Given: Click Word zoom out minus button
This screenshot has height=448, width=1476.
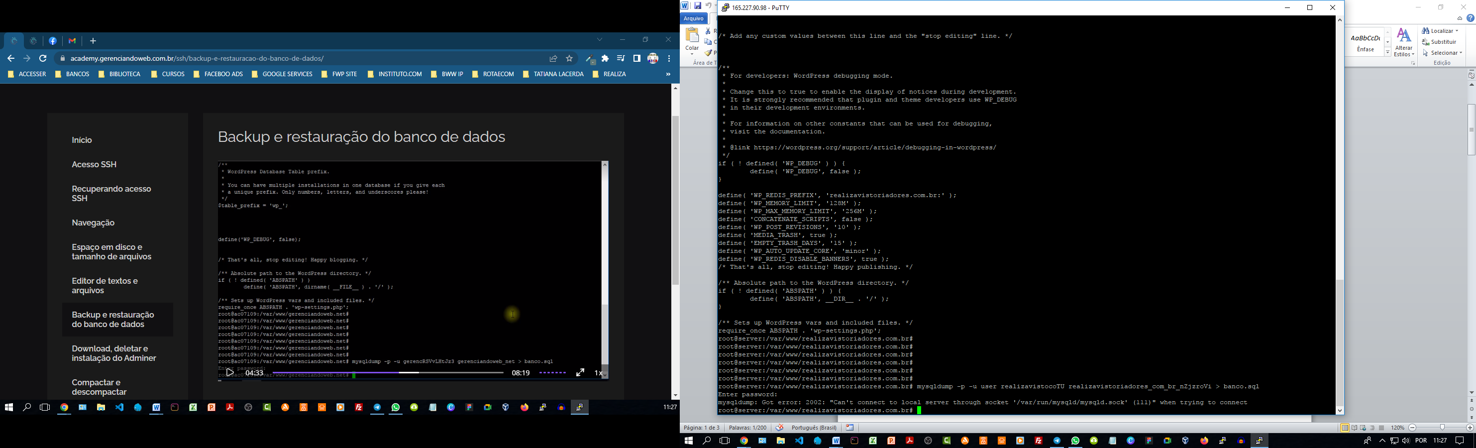Looking at the screenshot, I should (x=1412, y=428).
